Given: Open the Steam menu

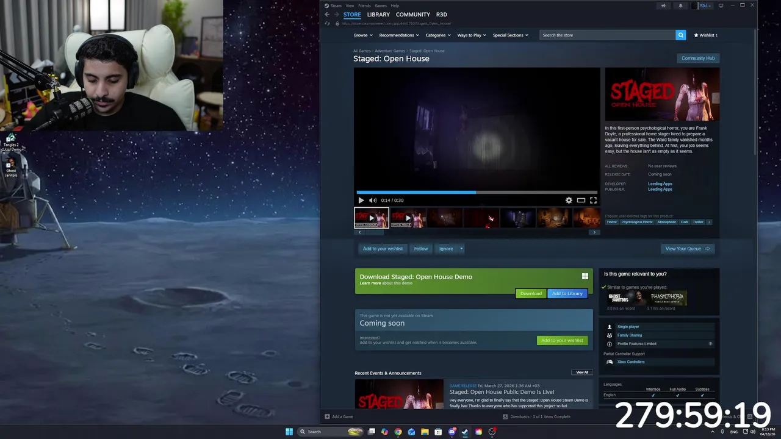Looking at the screenshot, I should coord(336,5).
